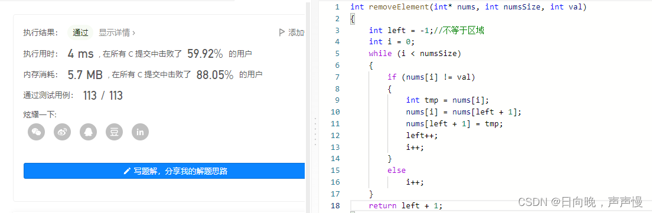Click the 执行结果 label
The width and height of the screenshot is (652, 213).
41,32
